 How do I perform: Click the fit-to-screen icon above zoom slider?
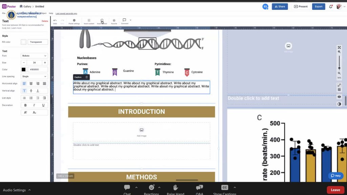pyautogui.click(x=339, y=47)
